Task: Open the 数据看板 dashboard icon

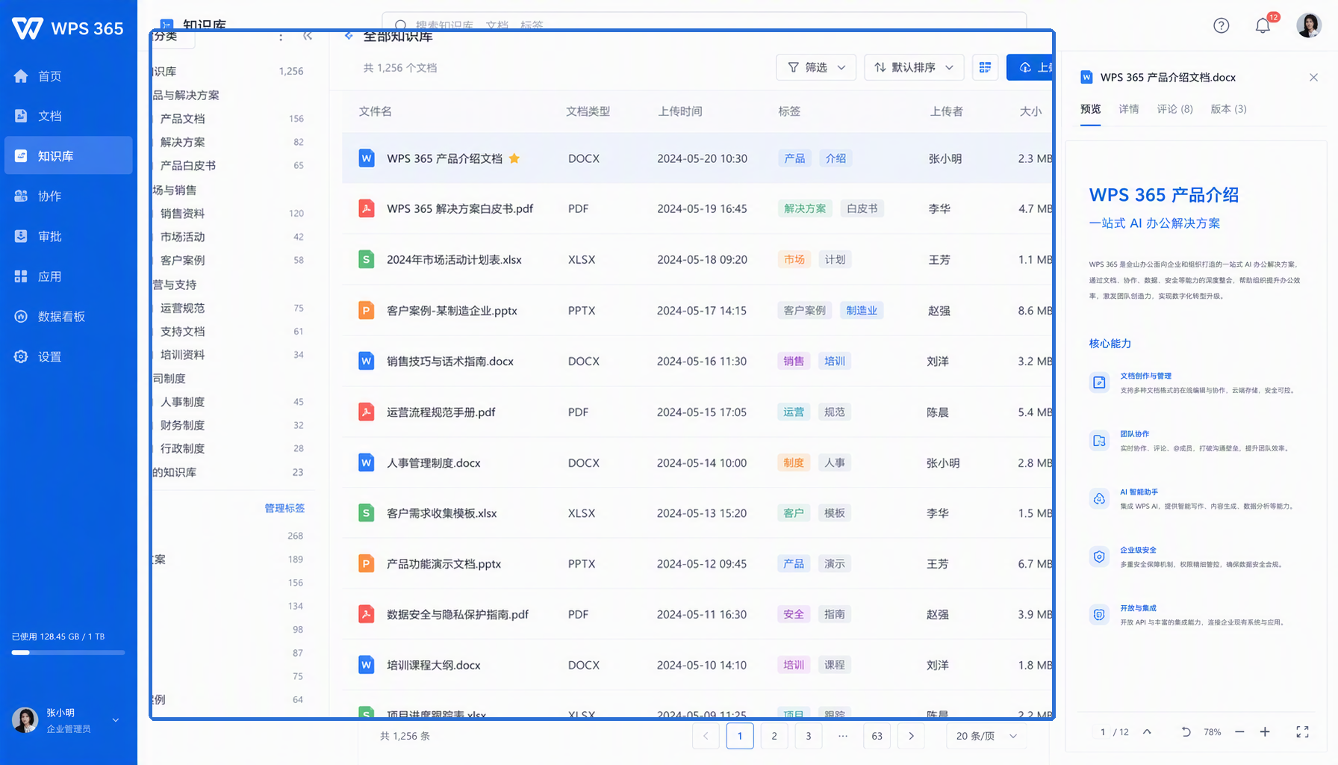Action: tap(21, 316)
